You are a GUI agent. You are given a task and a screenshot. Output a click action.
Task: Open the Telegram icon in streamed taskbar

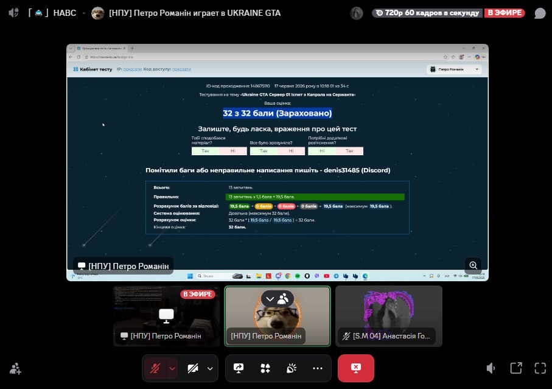click(x=336, y=276)
